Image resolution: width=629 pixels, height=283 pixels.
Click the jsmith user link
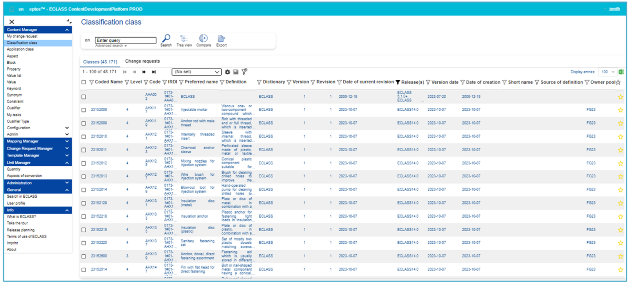(x=614, y=9)
